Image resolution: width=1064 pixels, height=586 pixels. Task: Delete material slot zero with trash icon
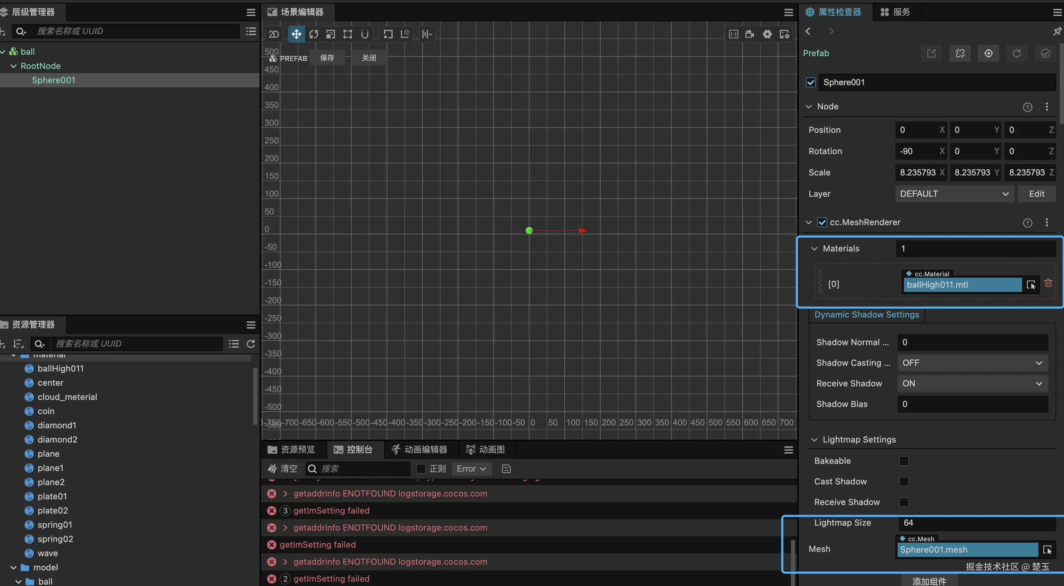(1048, 283)
